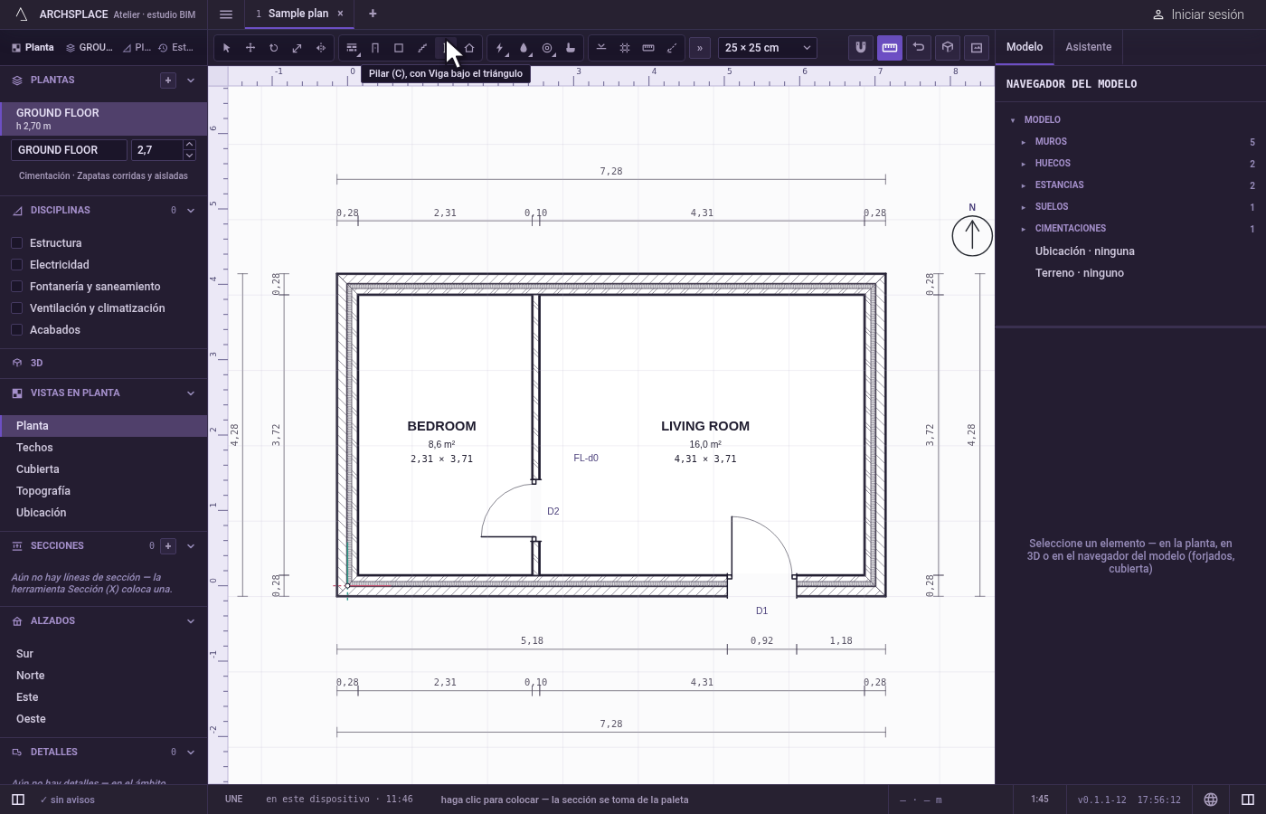Image resolution: width=1266 pixels, height=814 pixels.
Task: Open the hamburger menu
Action: 226,14
